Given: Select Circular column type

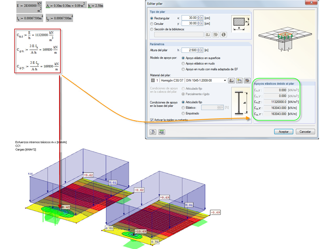Looking at the screenshot, I should tap(152, 24).
